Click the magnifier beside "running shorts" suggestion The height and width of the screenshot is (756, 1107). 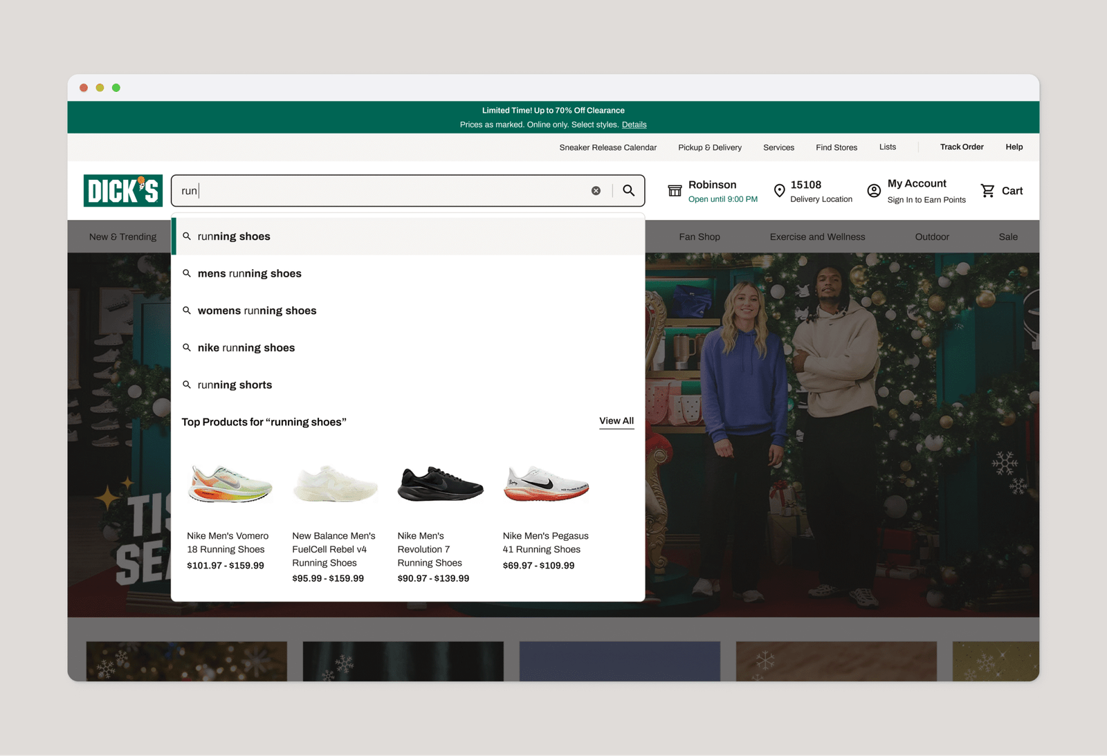pyautogui.click(x=187, y=385)
